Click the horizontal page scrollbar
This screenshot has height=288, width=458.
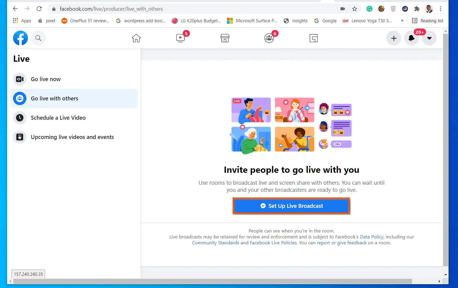click(x=212, y=281)
